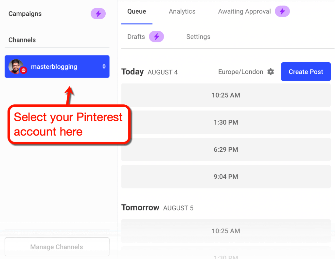Select the Queue tab
The height and width of the screenshot is (259, 335).
pos(136,11)
